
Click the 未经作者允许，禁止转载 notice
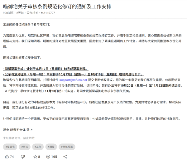[x=19, y=138]
